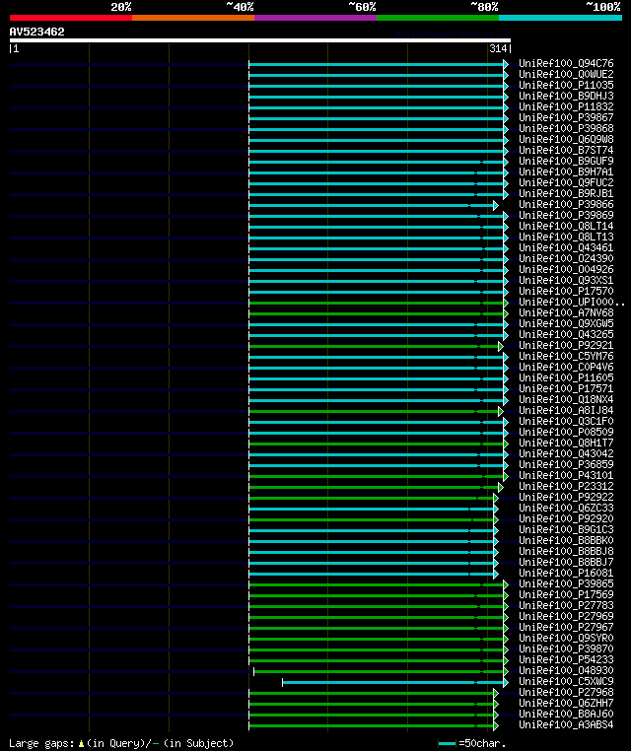Click the white query sequence bar
Screen dimensions: 631x751
click(x=260, y=40)
